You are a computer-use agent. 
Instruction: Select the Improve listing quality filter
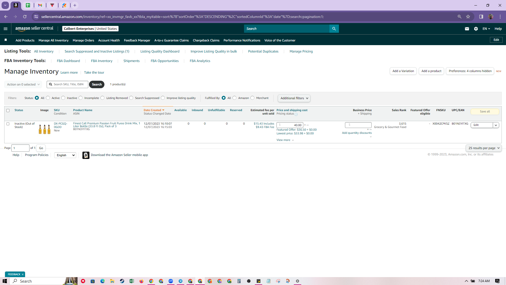coord(163,98)
